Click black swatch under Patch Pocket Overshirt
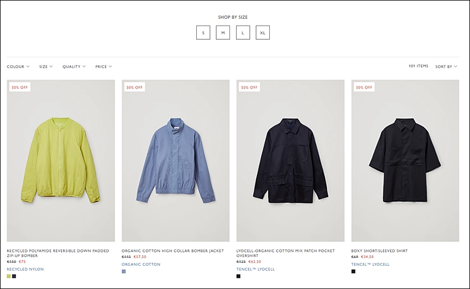 tap(238, 276)
